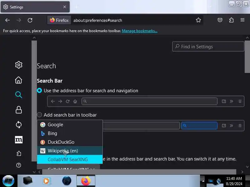Screen dimensions: 250x187
Task: Open the dark folder icon in taskbar
Action: pos(27,181)
